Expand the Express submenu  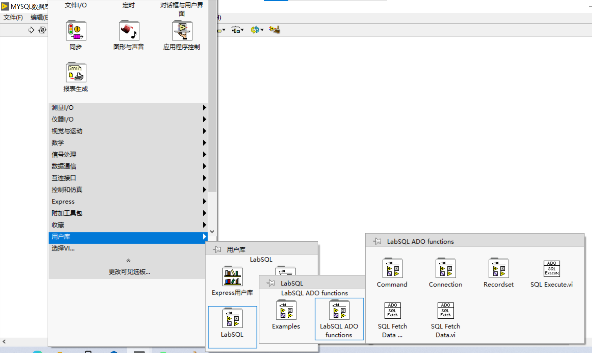63,201
